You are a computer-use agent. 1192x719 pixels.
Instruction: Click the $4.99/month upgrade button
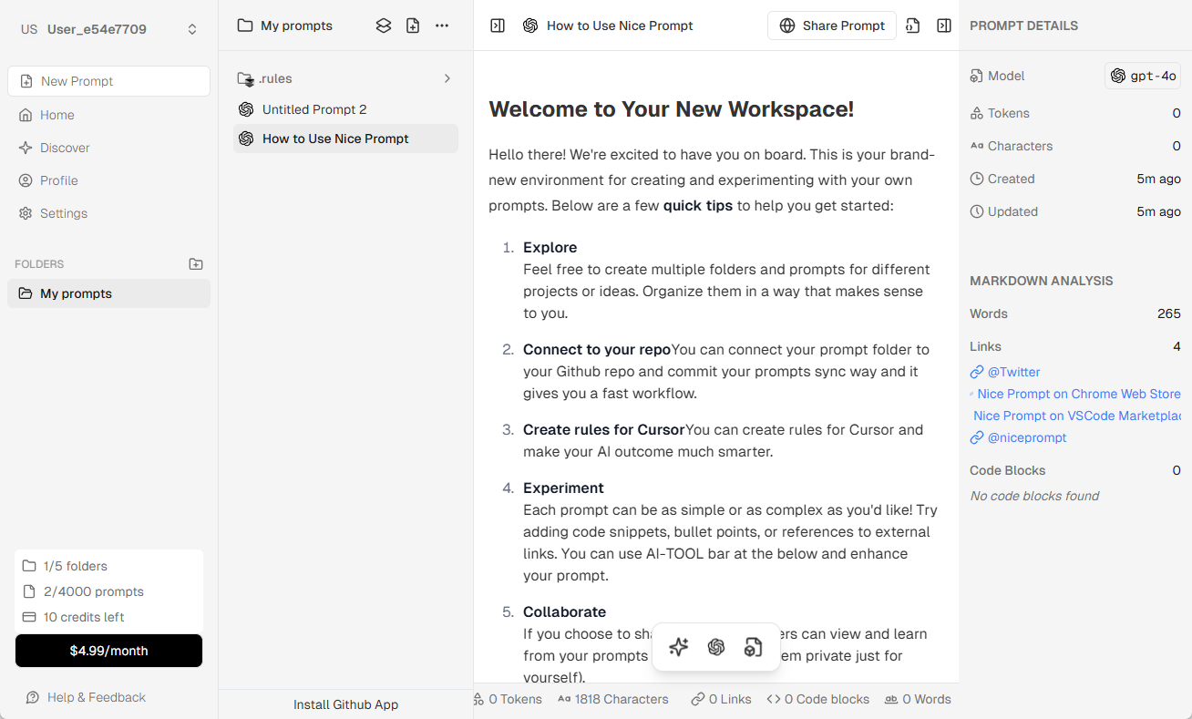(x=108, y=651)
